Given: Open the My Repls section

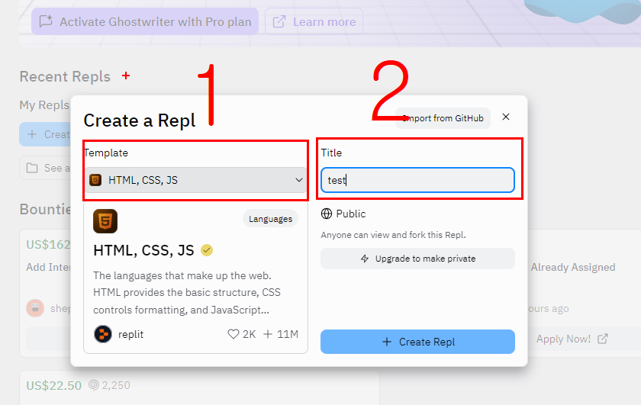Looking at the screenshot, I should 44,105.
